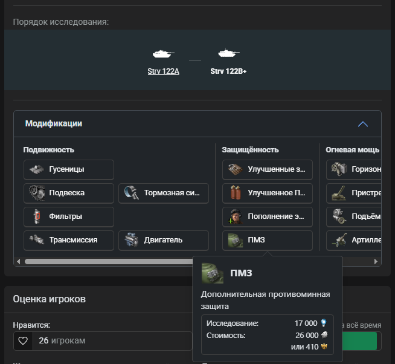Click the ПМЗ mine icon in list

point(236,240)
